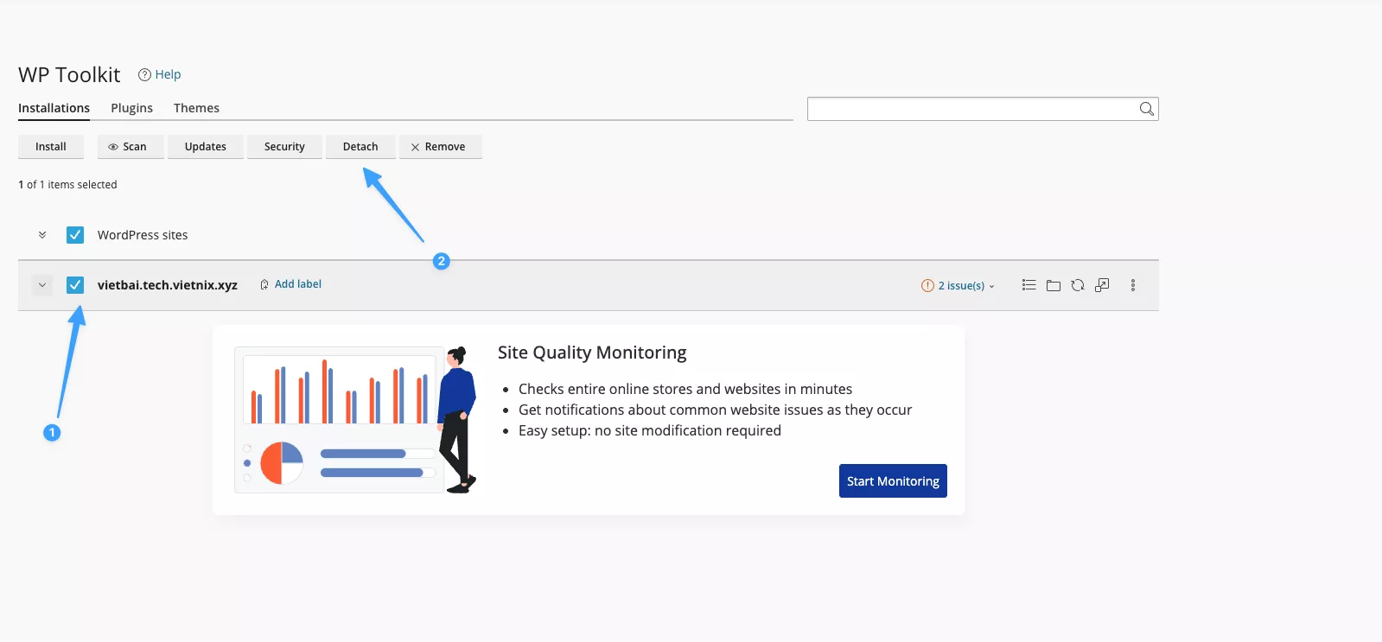This screenshot has width=1382, height=642.
Task: Uncheck the WordPress sites select-all checkbox
Action: 75,235
